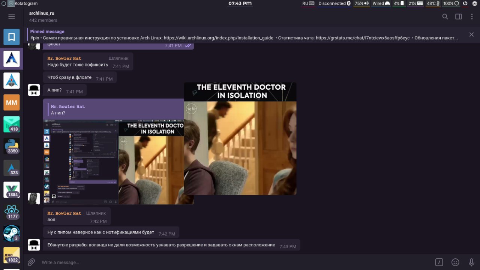Viewport: 480px width, 270px height.
Task: Click the 100% brightness indicator
Action: 451,3
